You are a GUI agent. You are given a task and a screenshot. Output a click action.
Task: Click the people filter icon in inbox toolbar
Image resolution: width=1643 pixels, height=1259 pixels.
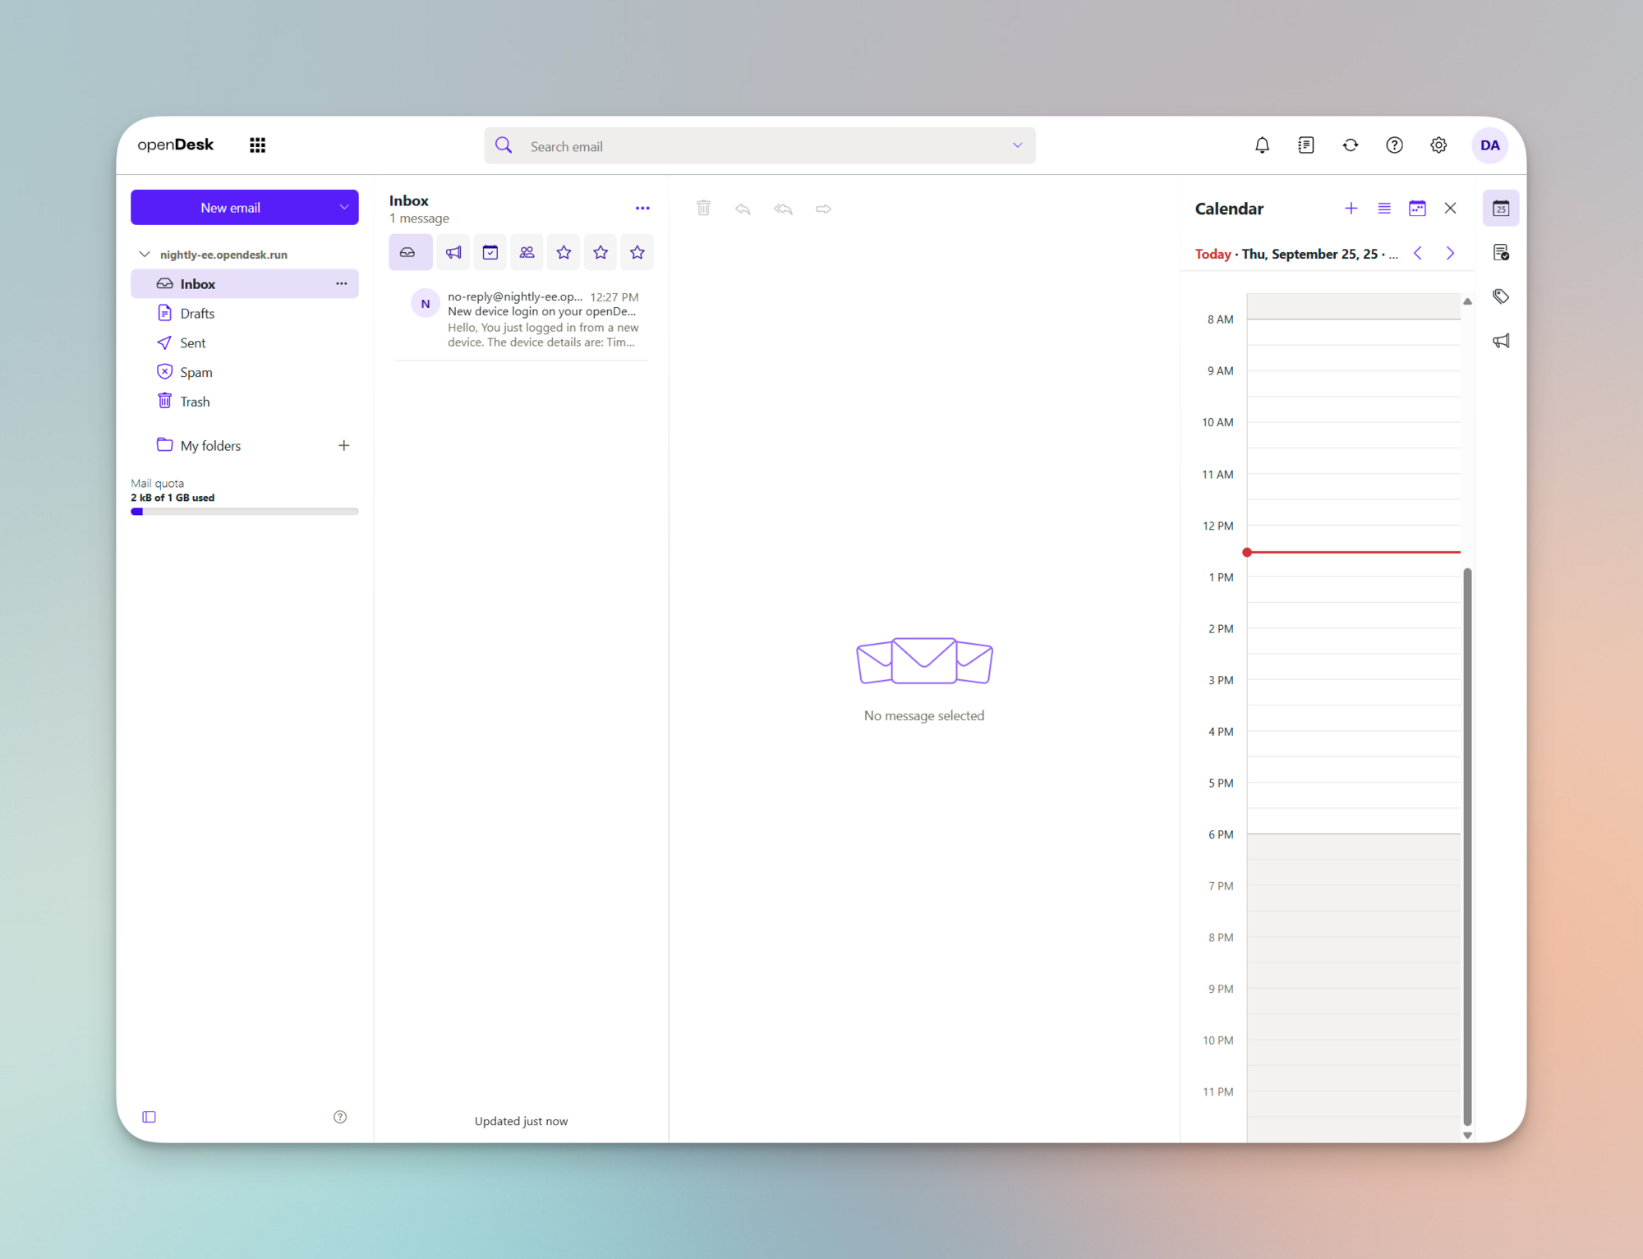[527, 252]
